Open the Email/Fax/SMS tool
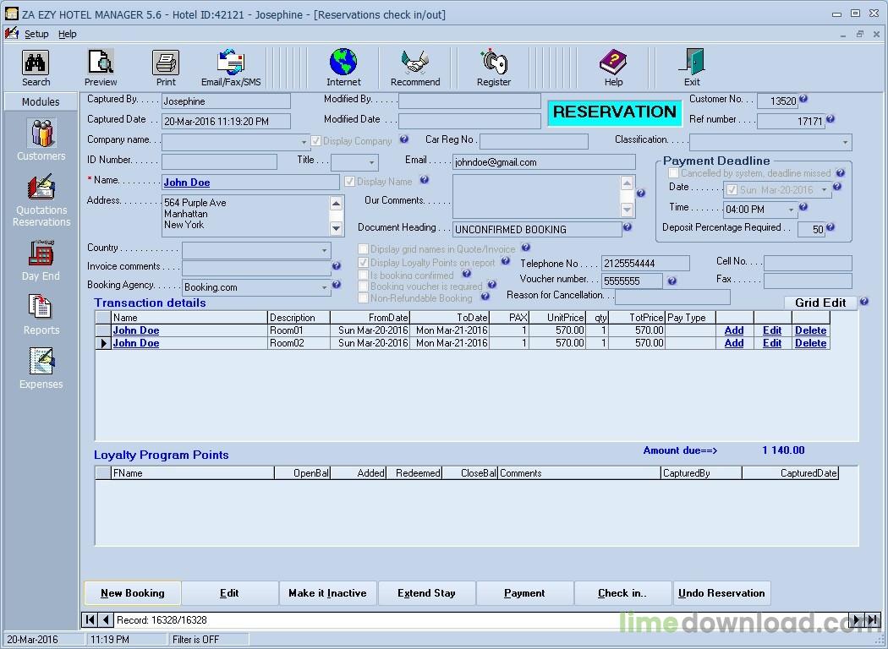Screen dimensions: 888x649 tap(229, 67)
